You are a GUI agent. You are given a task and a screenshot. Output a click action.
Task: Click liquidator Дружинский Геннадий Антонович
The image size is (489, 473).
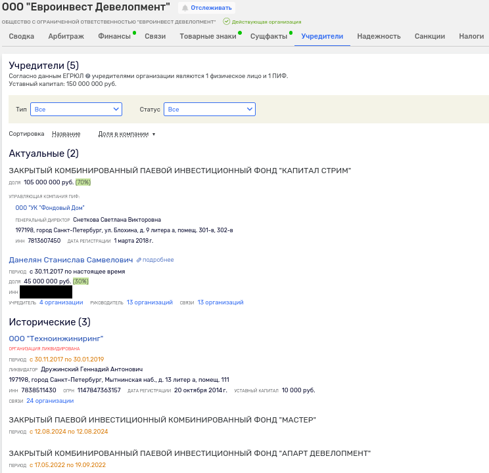pos(92,369)
